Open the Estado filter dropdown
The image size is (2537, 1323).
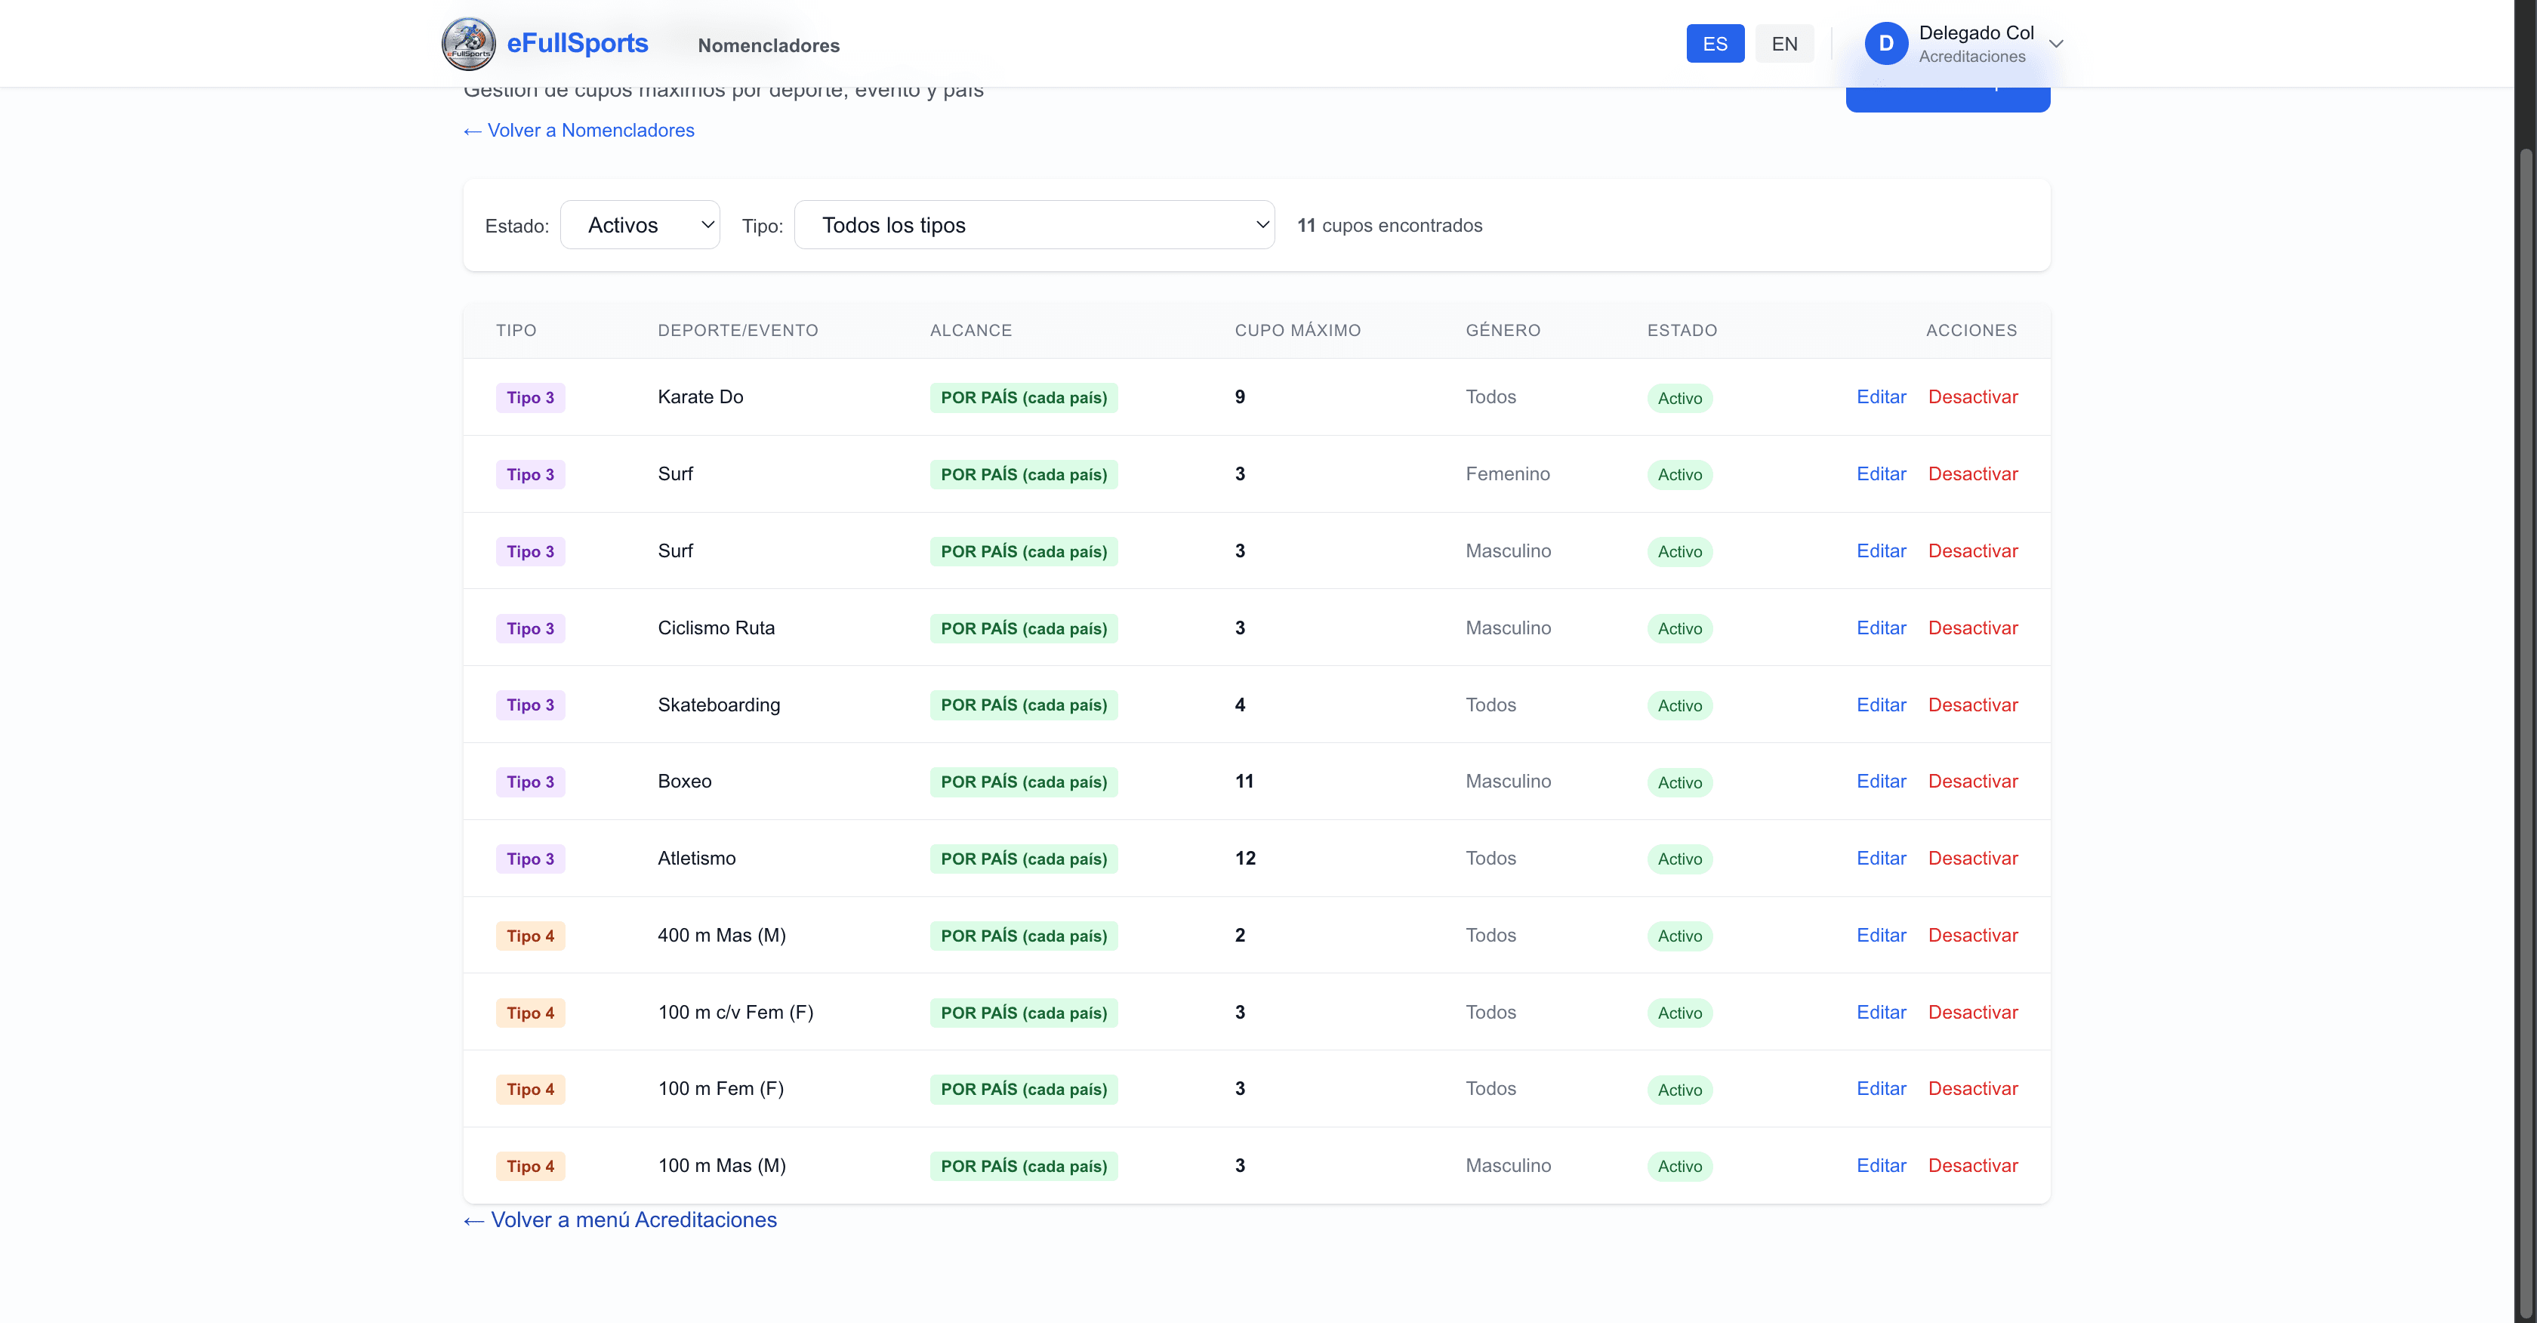640,224
